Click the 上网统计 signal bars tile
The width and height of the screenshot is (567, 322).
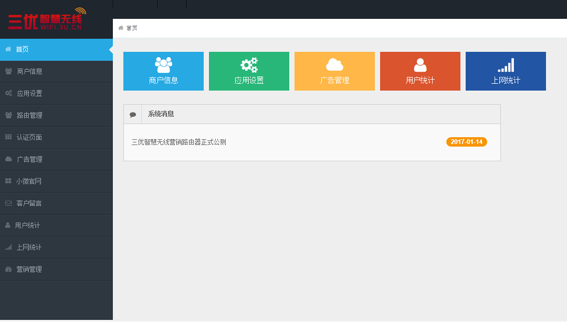(x=506, y=71)
